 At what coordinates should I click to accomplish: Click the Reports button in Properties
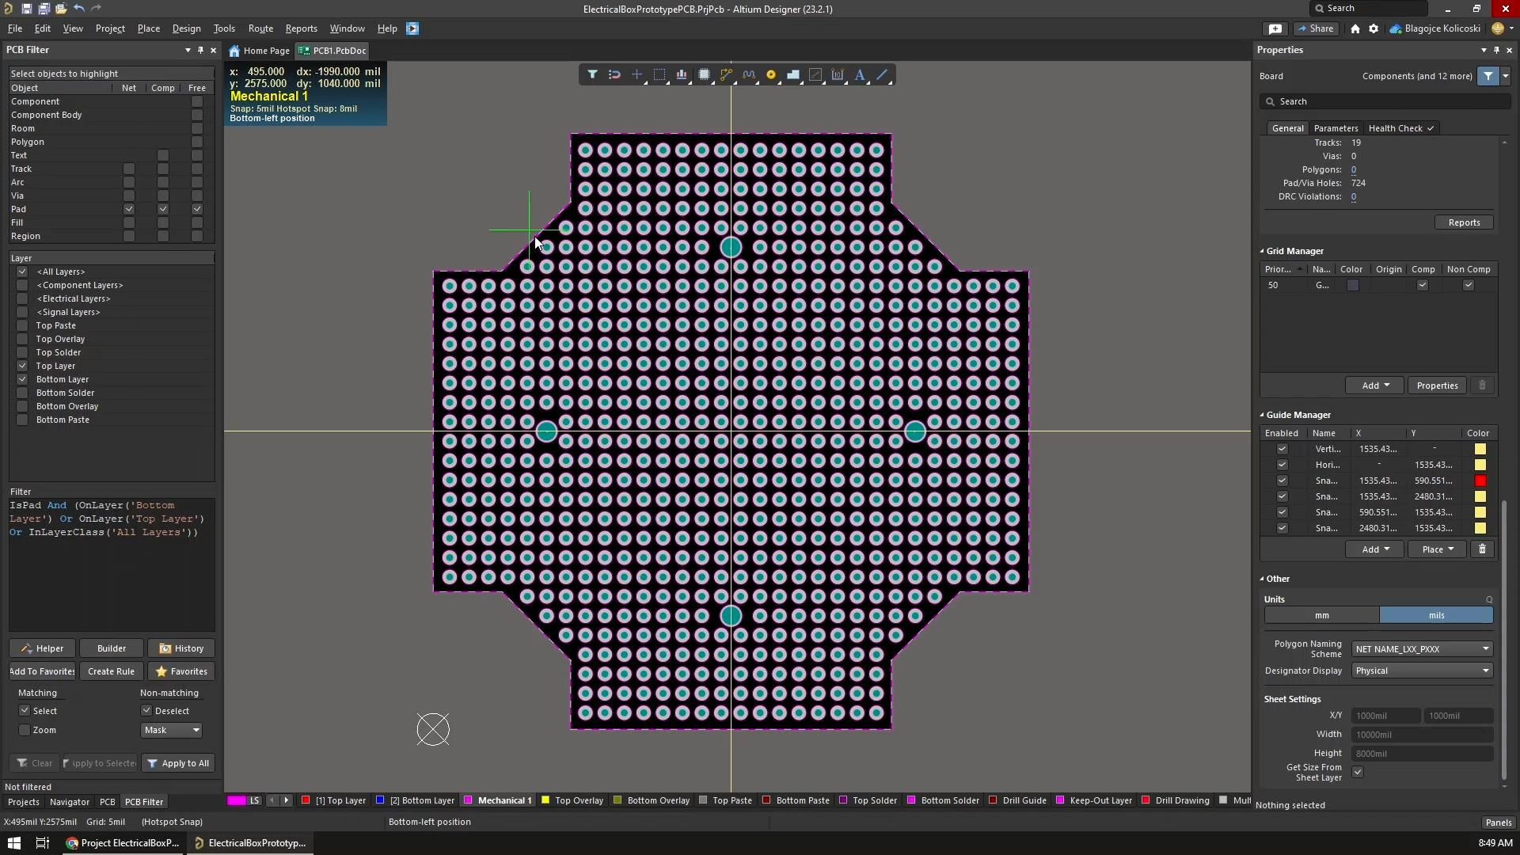tap(1465, 222)
